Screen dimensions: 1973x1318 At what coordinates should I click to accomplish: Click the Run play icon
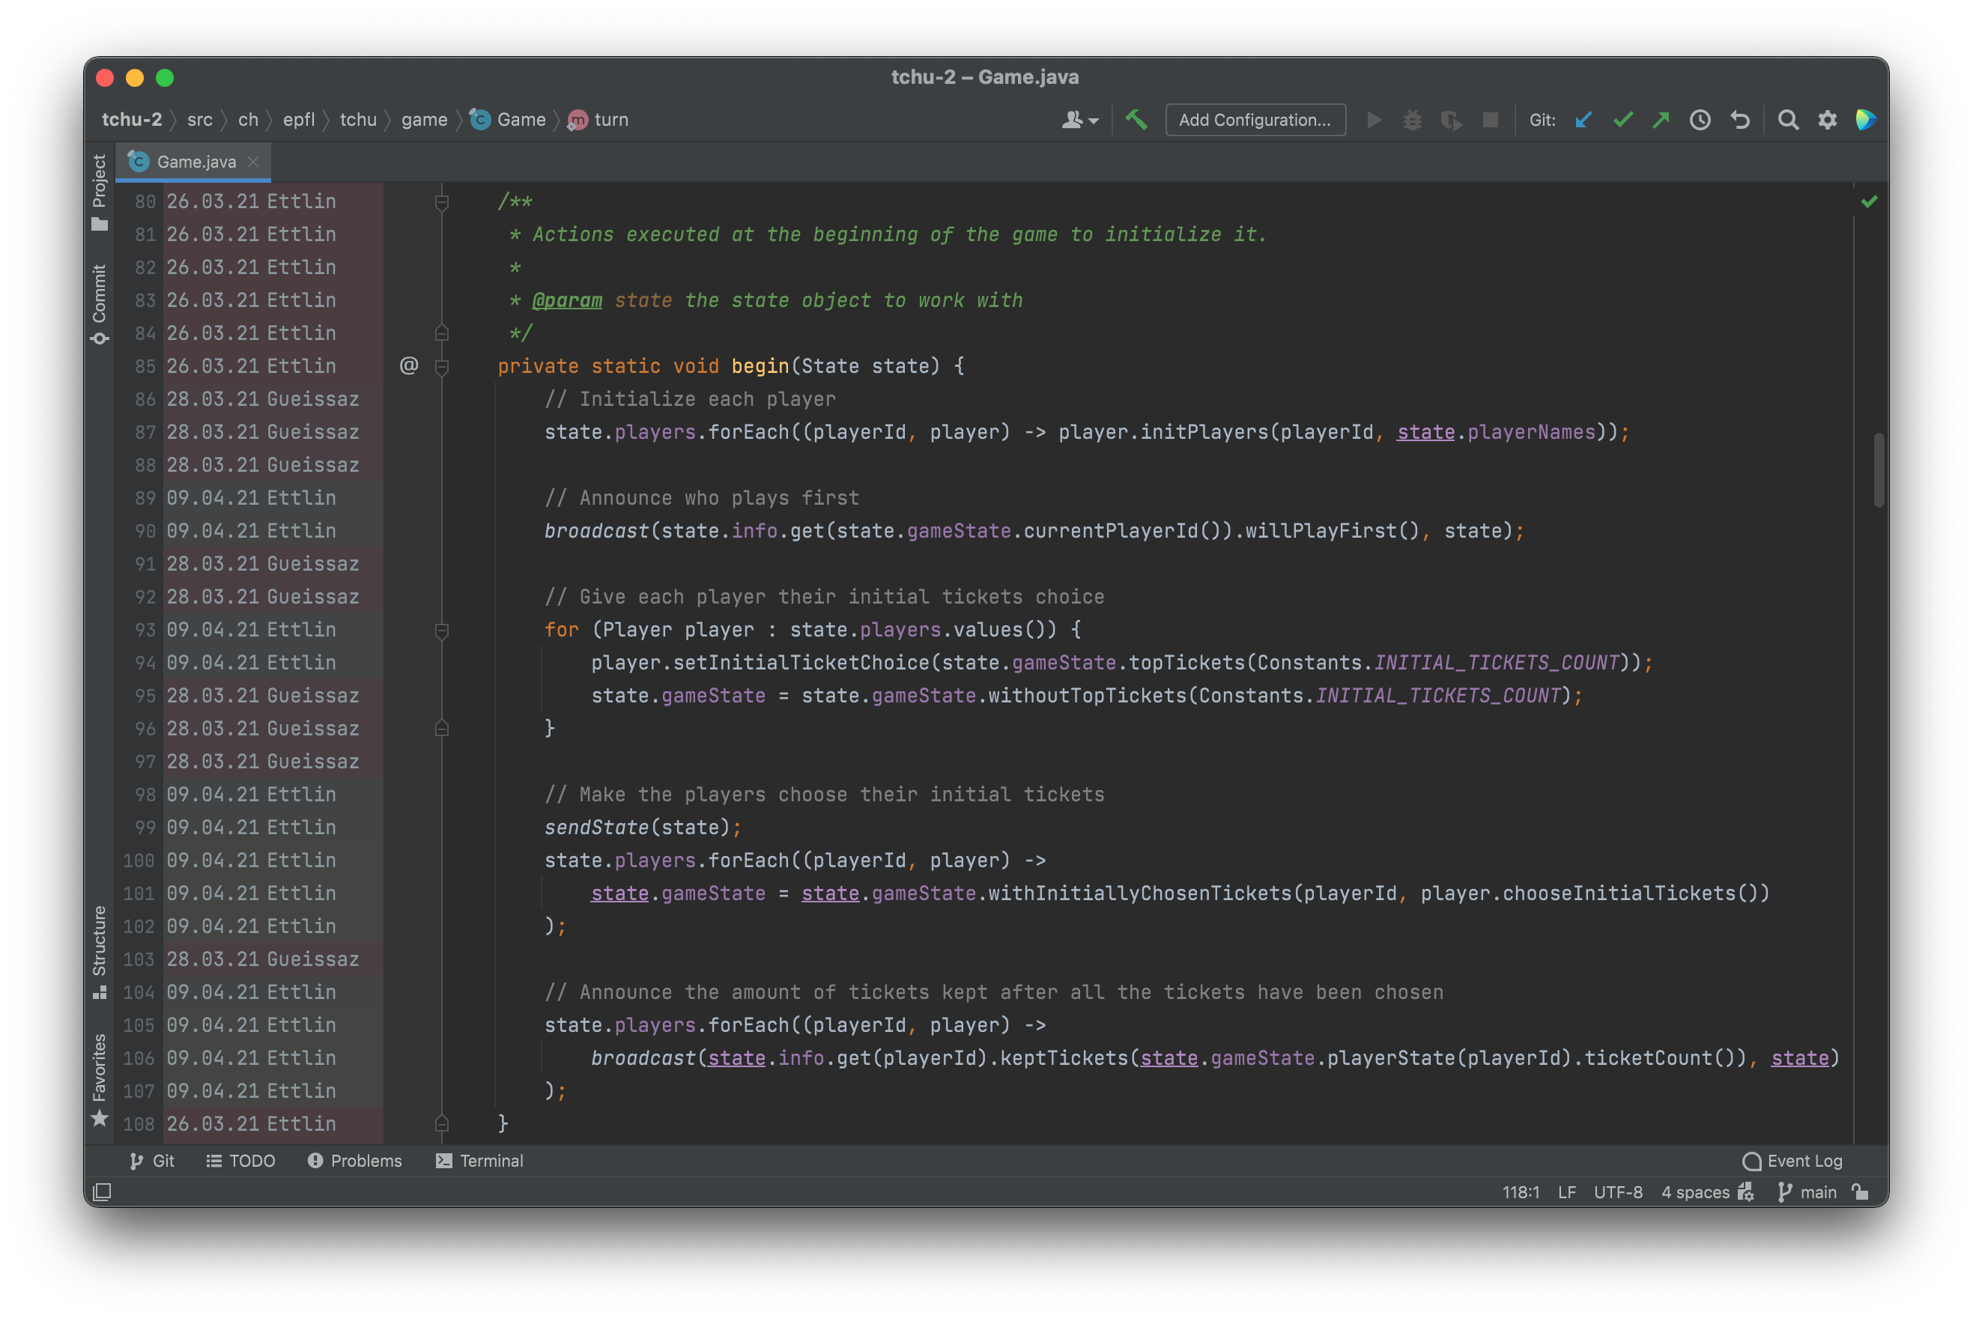point(1374,121)
